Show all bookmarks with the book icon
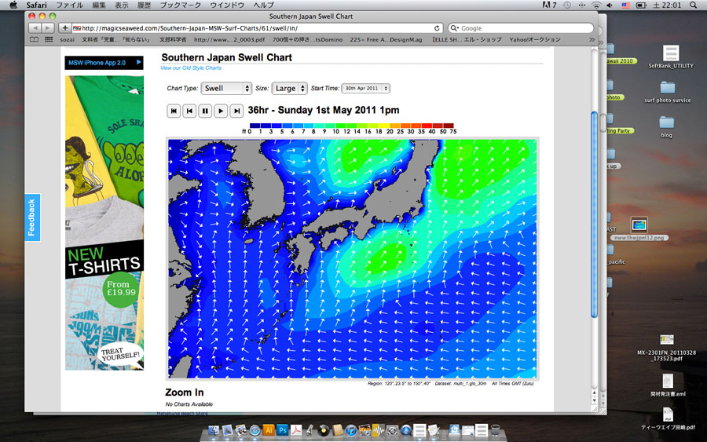The height and width of the screenshot is (442, 707). [35, 40]
